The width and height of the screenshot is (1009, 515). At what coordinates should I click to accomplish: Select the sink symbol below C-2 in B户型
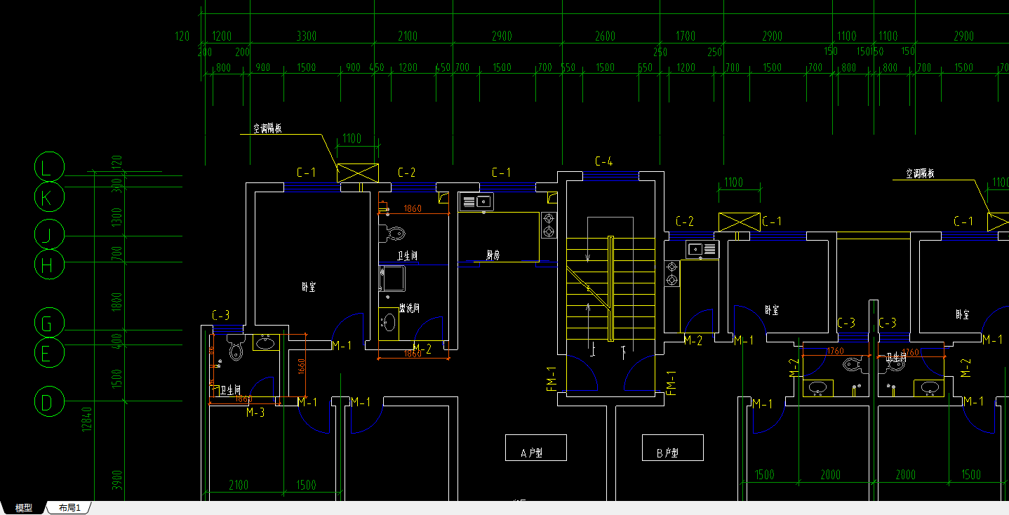(702, 249)
